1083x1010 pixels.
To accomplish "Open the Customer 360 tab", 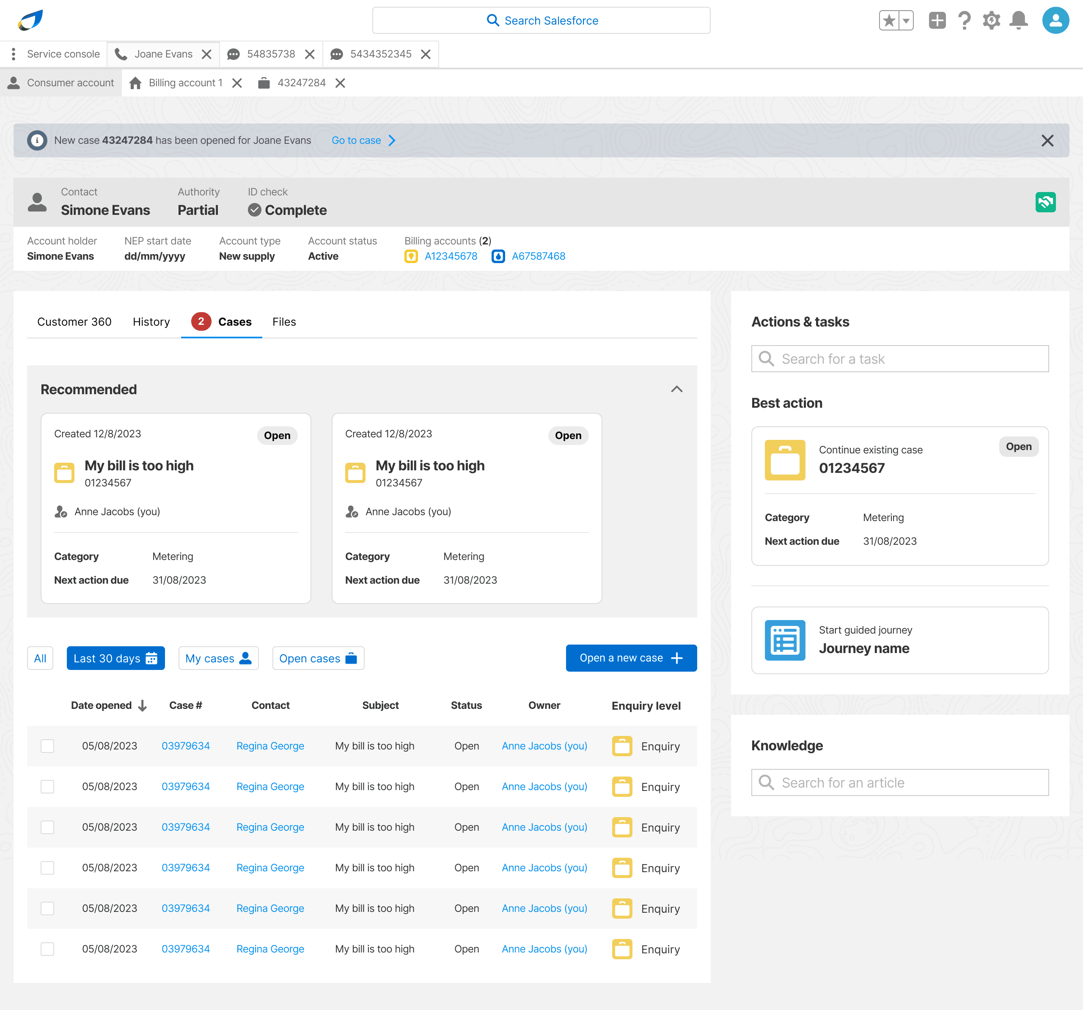I will pos(74,322).
